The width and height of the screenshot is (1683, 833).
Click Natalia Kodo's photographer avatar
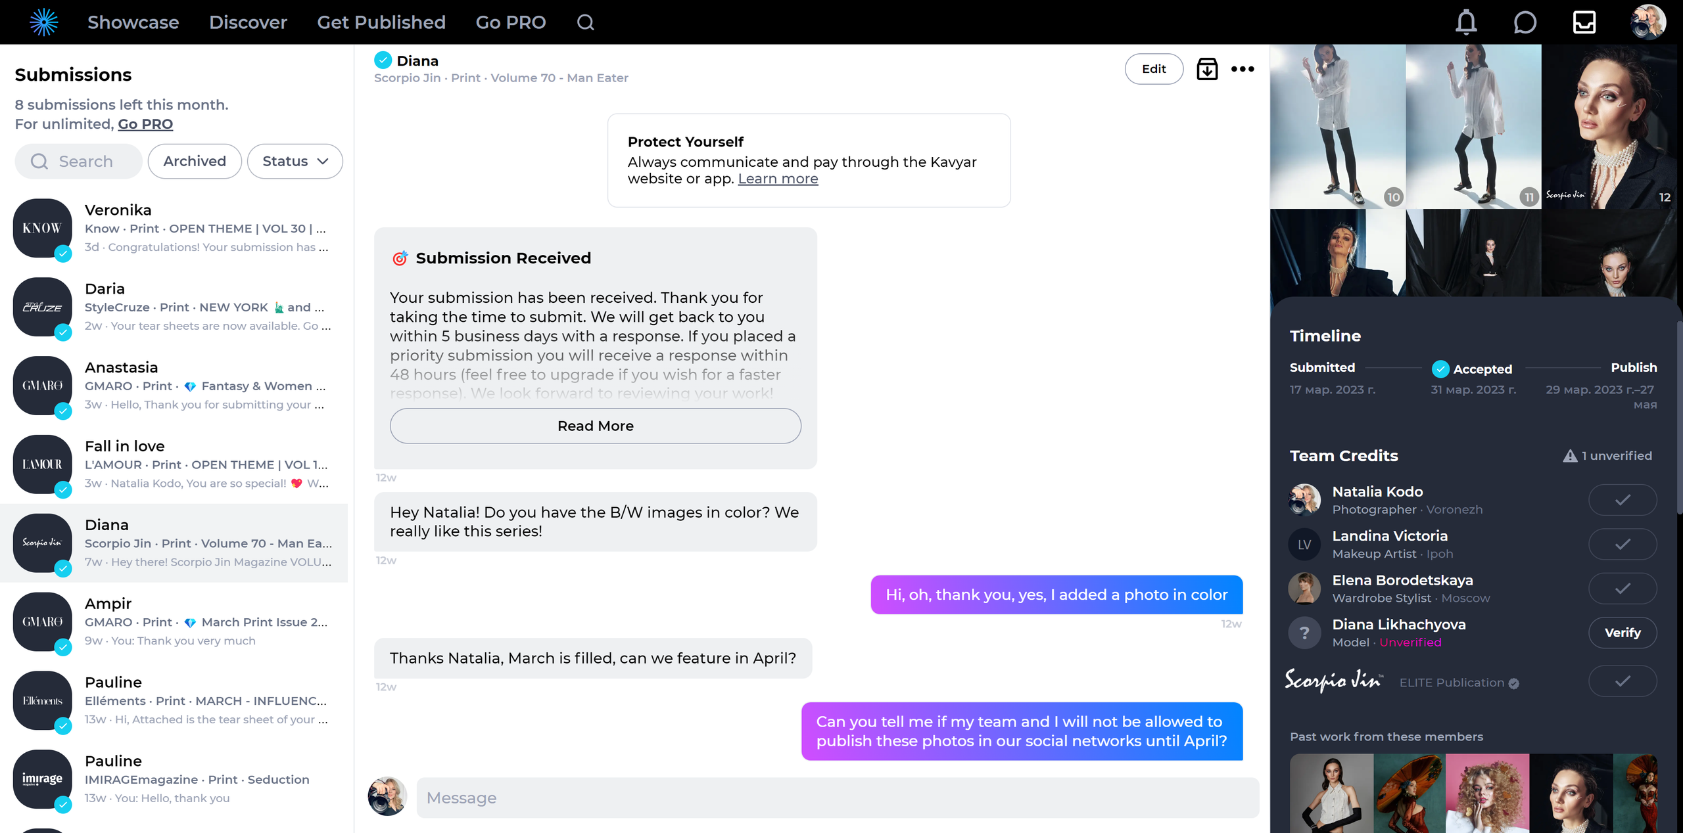pos(1304,500)
